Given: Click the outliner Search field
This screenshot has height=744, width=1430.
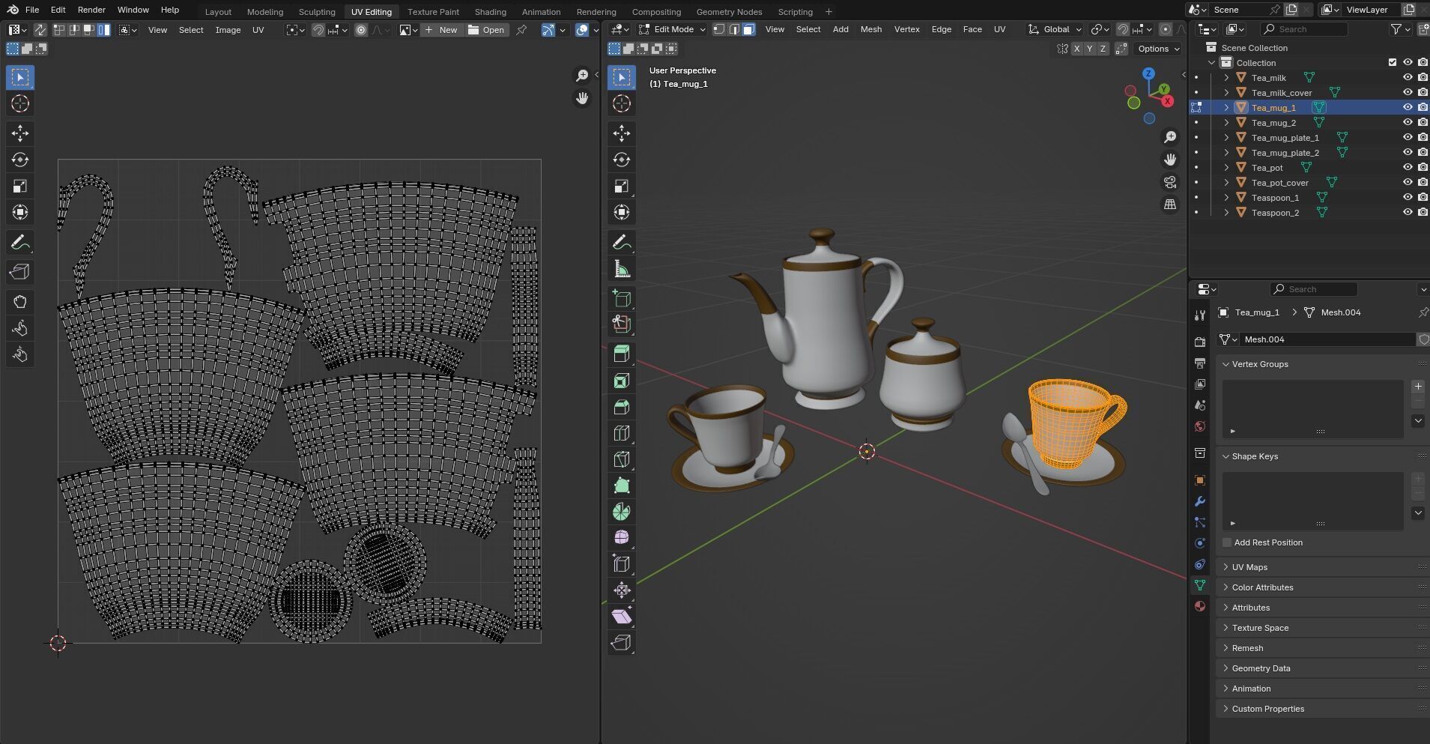Looking at the screenshot, I should tap(1304, 29).
